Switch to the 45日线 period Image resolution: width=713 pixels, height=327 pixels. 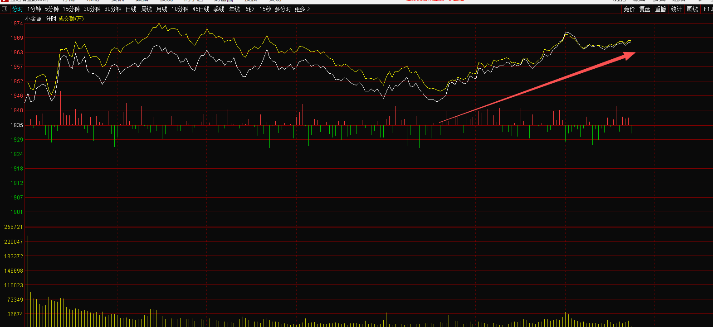pyautogui.click(x=201, y=9)
